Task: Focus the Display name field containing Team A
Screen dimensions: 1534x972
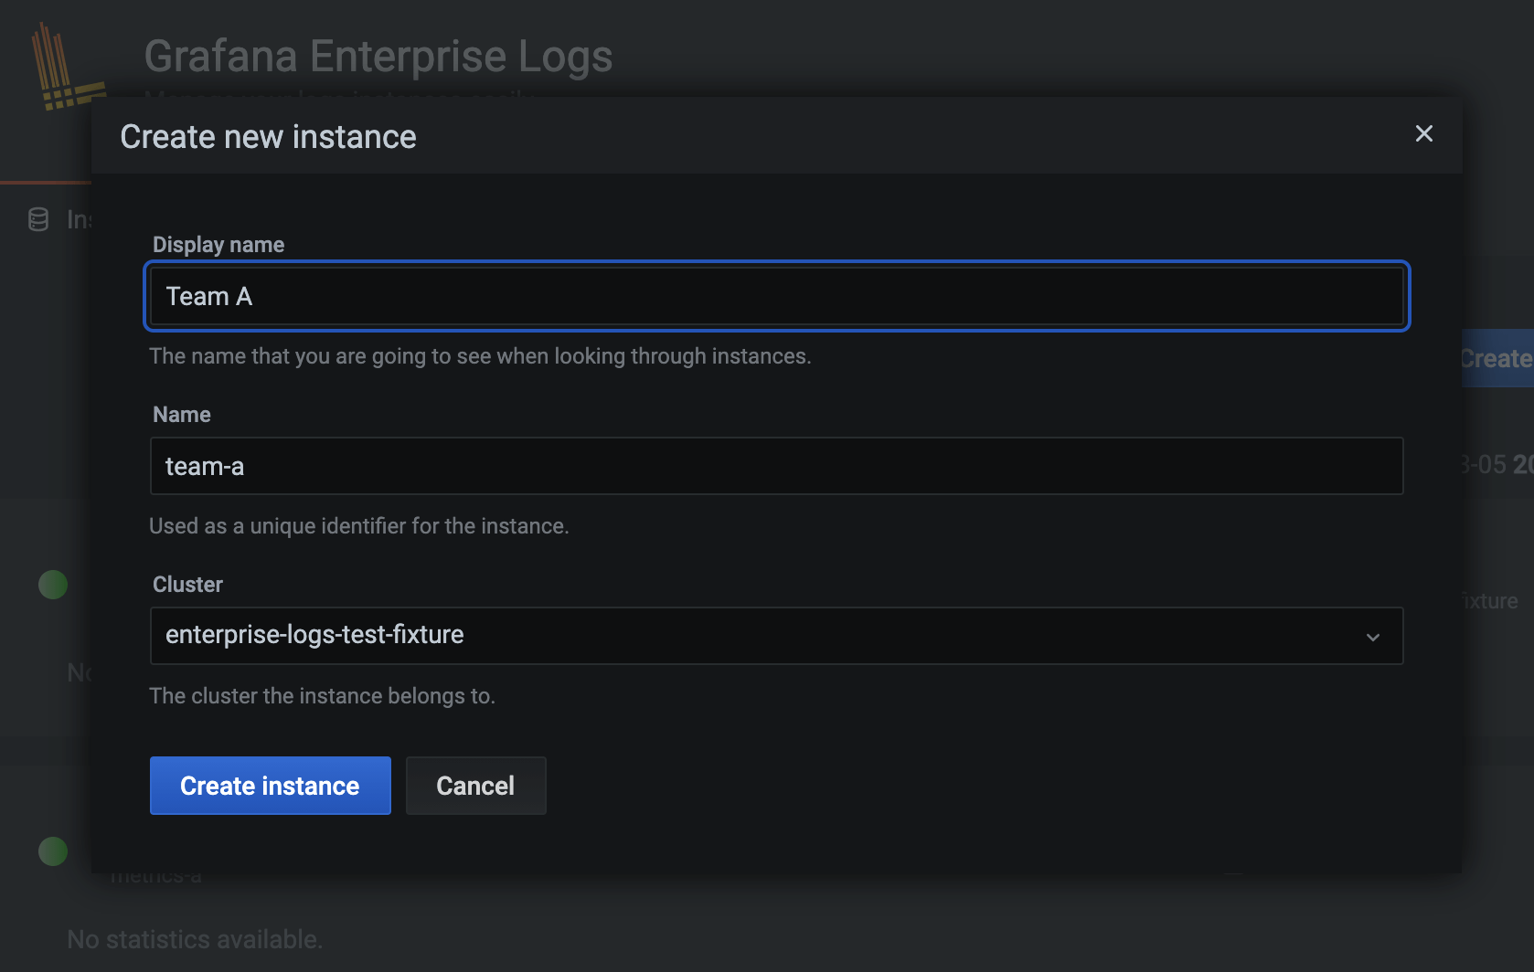Action: (x=775, y=296)
